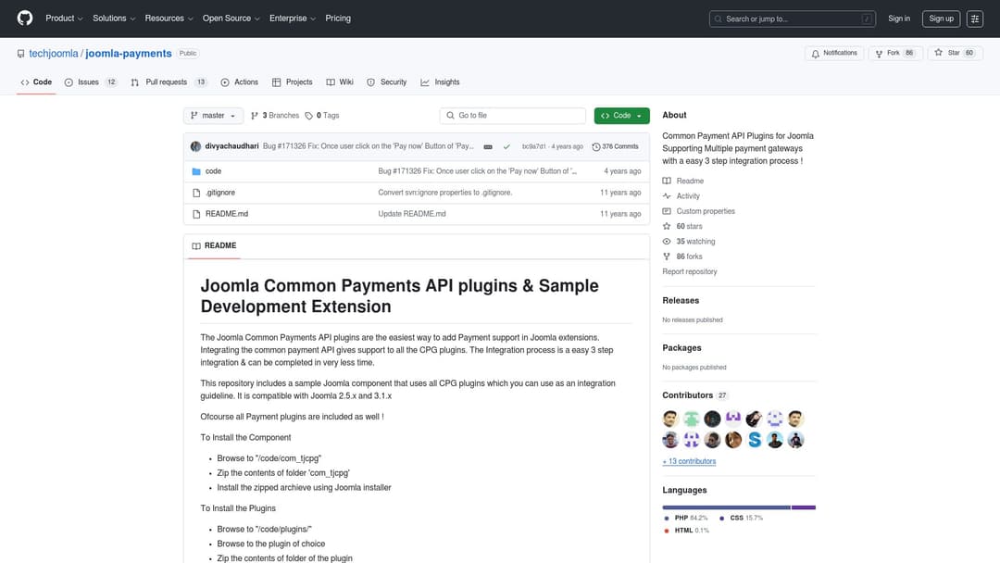View the 35 watching list

[689, 242]
